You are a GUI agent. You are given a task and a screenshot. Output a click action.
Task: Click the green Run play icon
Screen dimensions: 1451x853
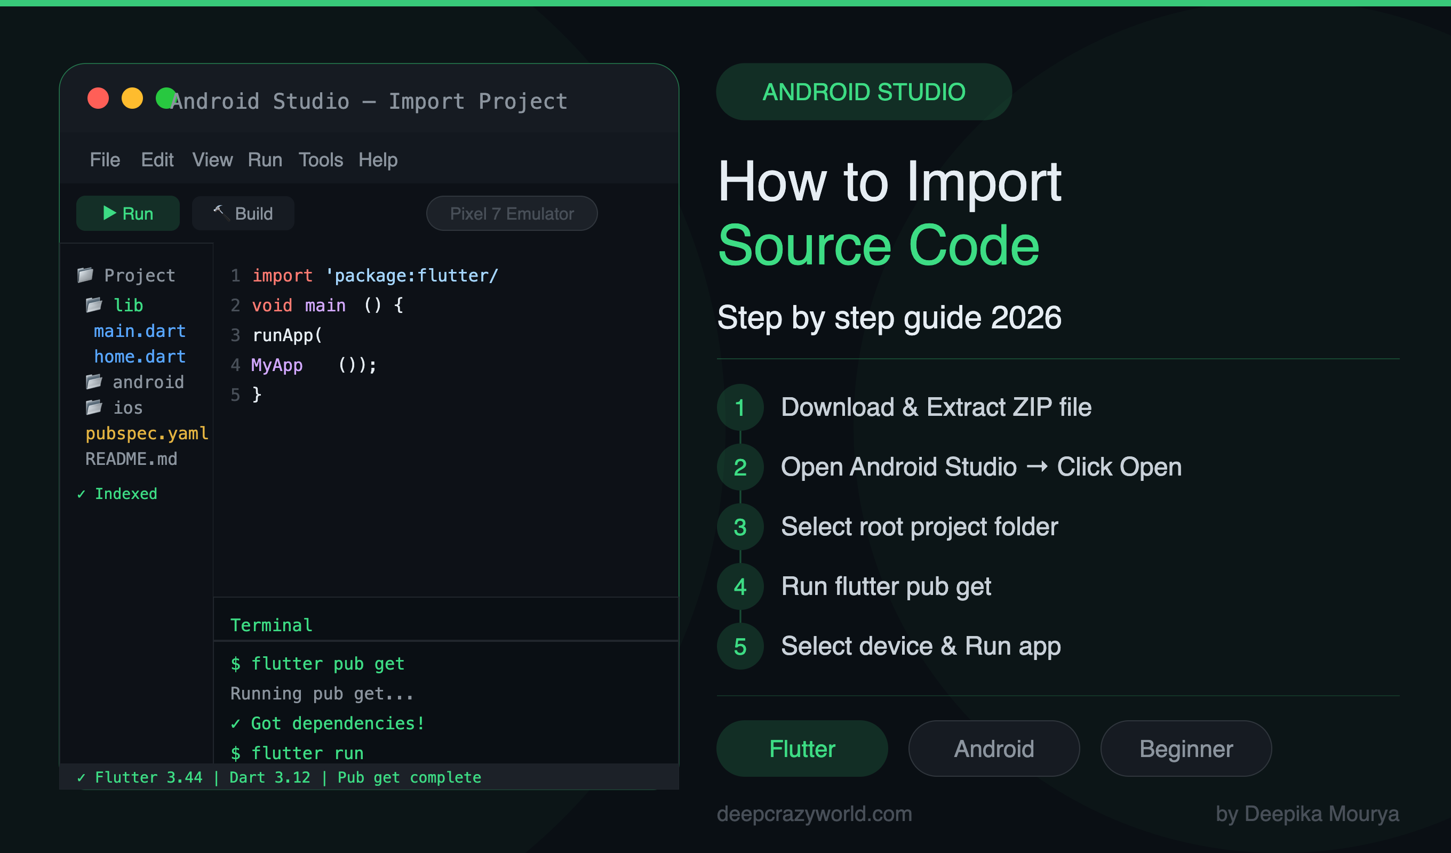(x=109, y=213)
